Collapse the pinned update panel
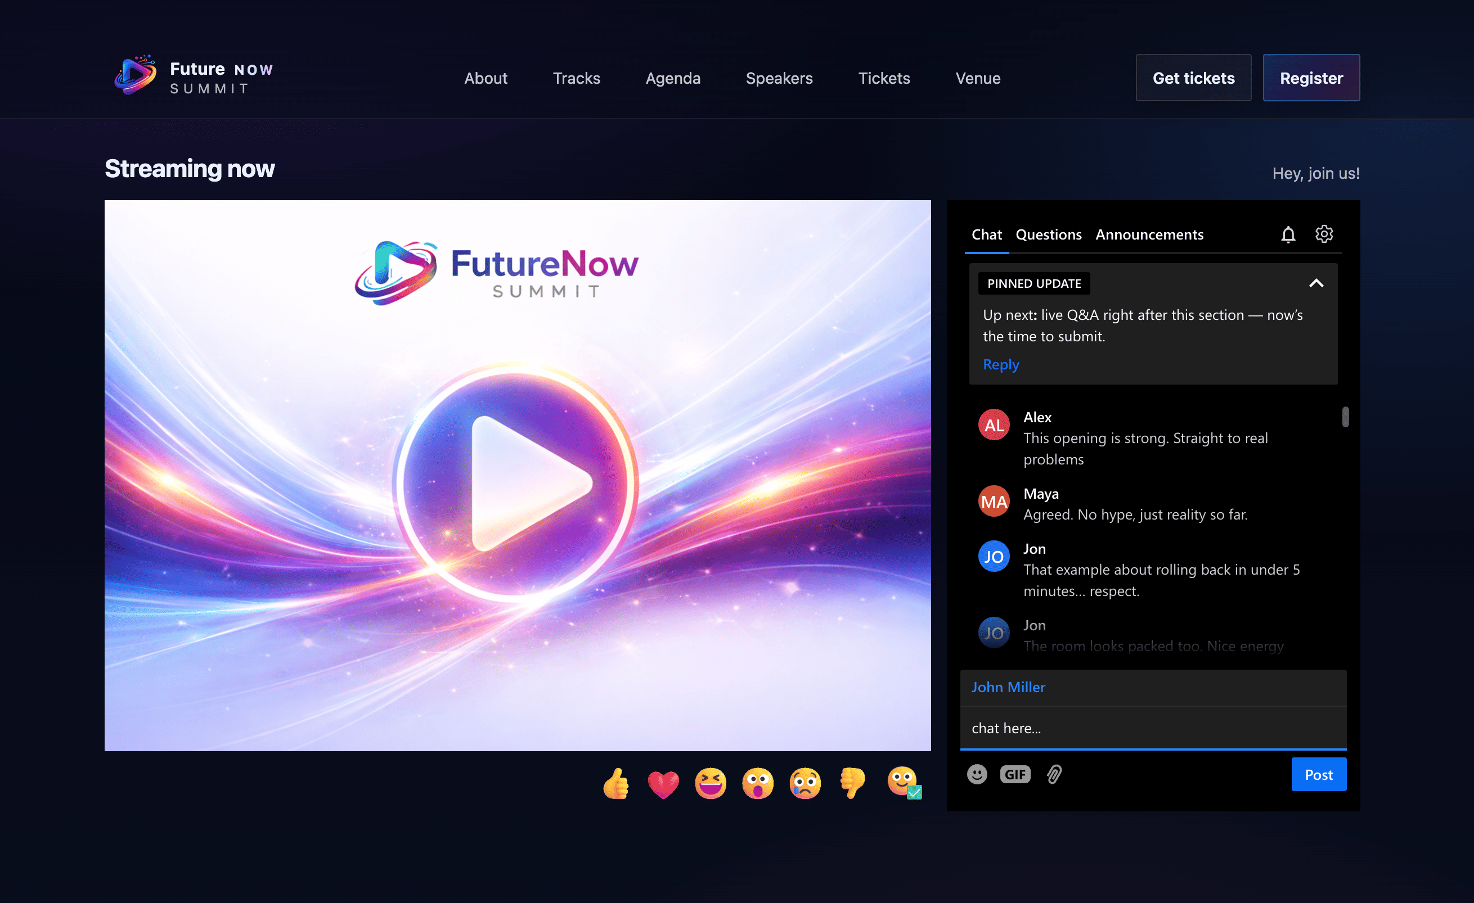 (x=1316, y=283)
